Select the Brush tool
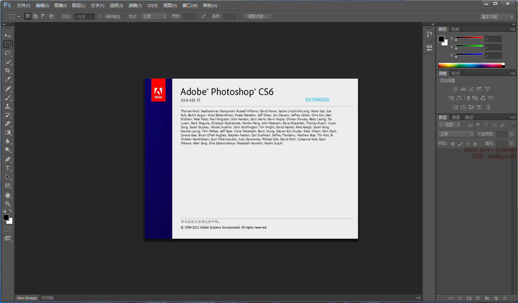Viewport: 518px width, 303px height. 8,98
